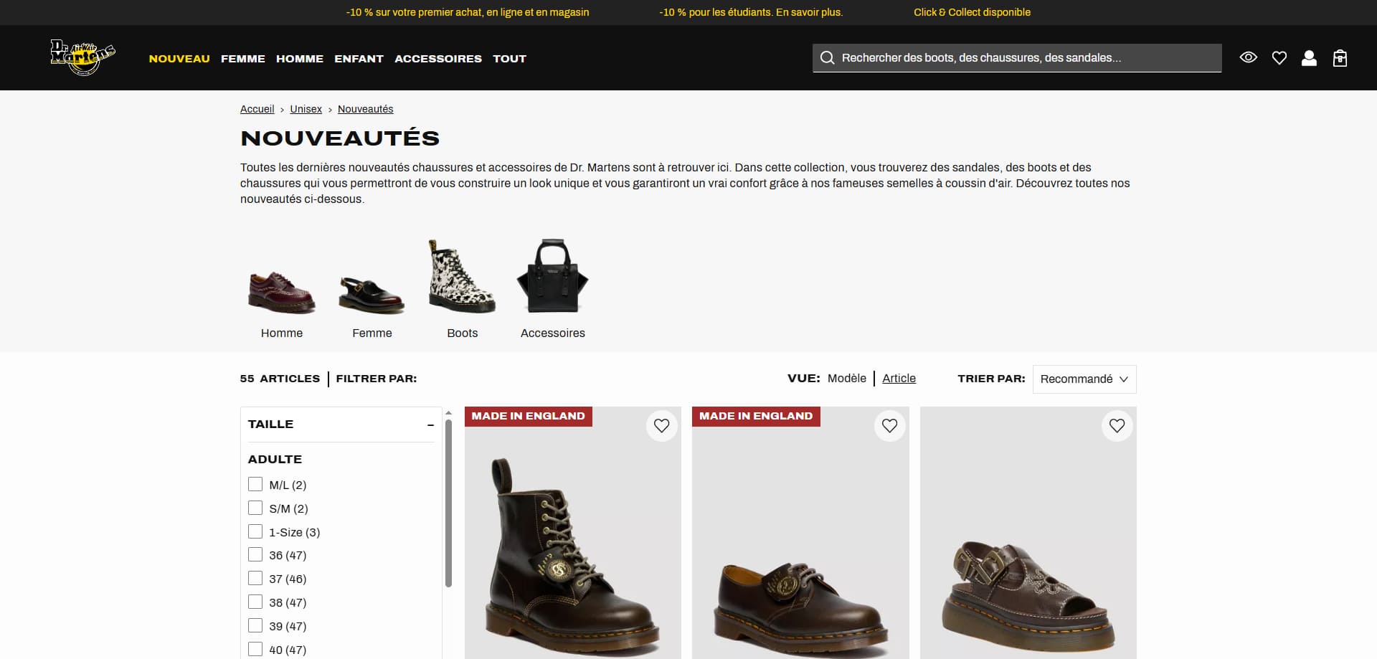The height and width of the screenshot is (659, 1377).
Task: Tick the S/M (2) size checkbox
Action: [x=255, y=508]
